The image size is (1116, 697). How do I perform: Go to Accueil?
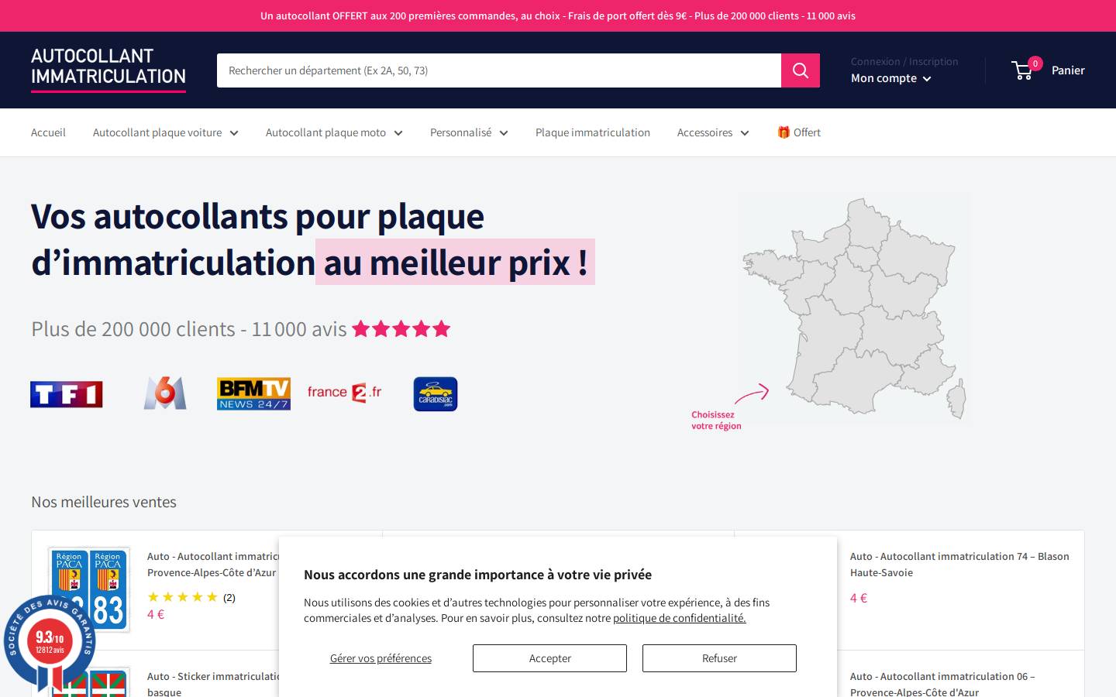coord(48,132)
